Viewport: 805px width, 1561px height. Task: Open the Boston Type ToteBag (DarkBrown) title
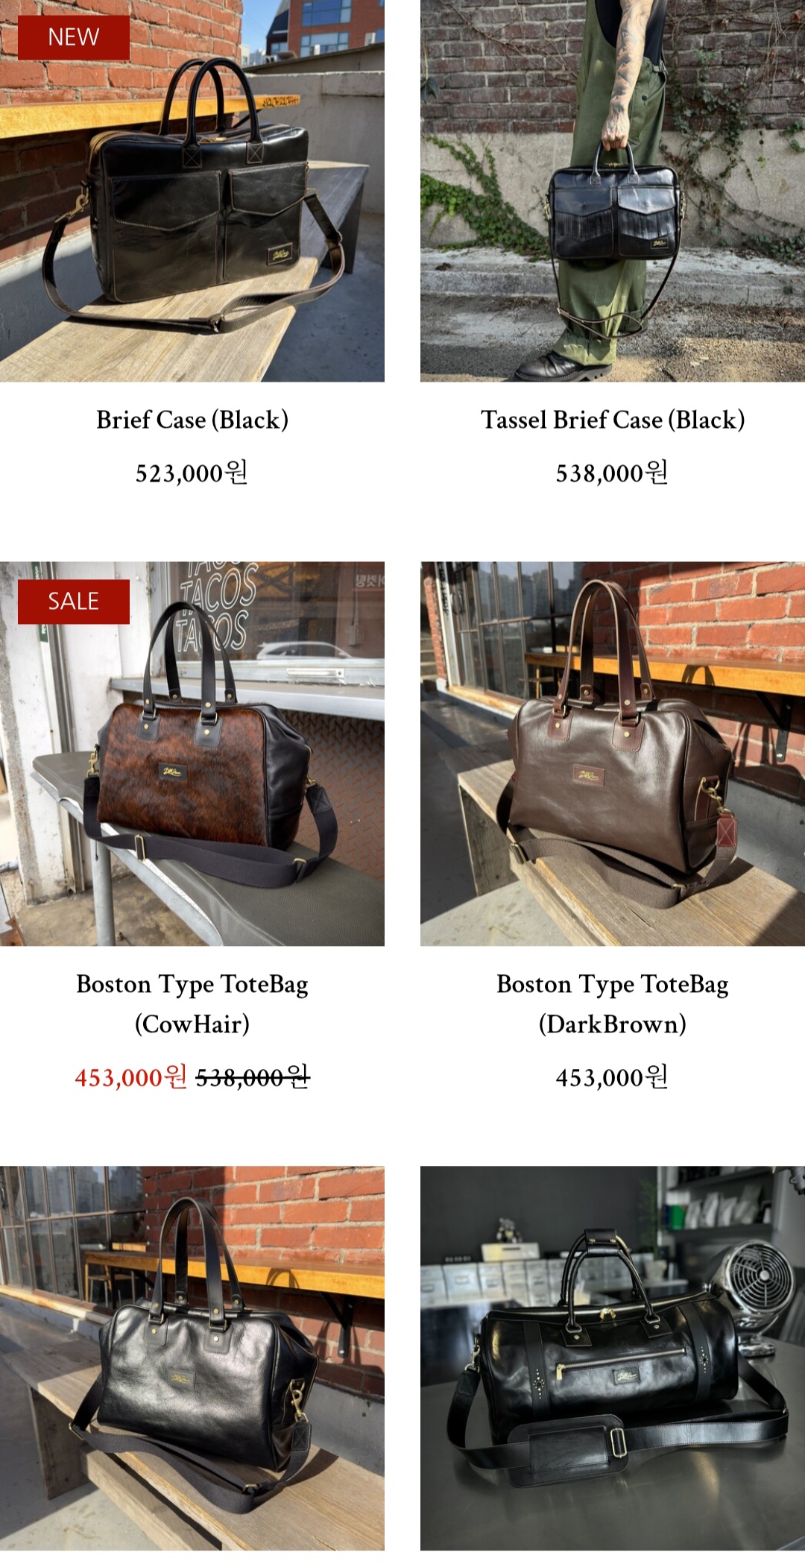click(x=613, y=1004)
